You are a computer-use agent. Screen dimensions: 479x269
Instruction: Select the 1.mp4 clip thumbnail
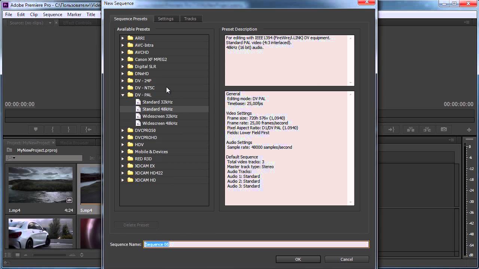pyautogui.click(x=40, y=185)
